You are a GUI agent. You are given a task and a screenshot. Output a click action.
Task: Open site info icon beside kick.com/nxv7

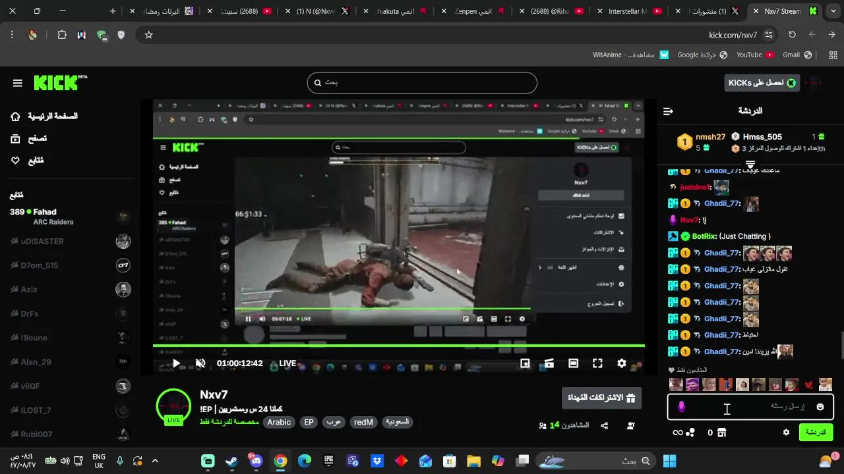(x=769, y=35)
